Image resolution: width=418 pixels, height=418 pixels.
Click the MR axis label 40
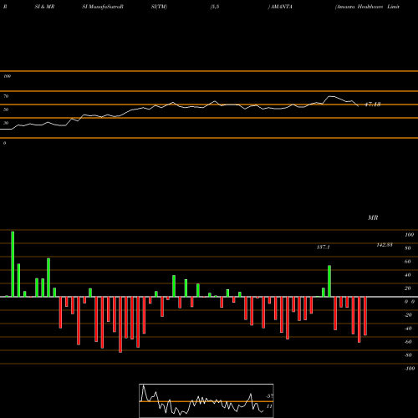pos(408,275)
